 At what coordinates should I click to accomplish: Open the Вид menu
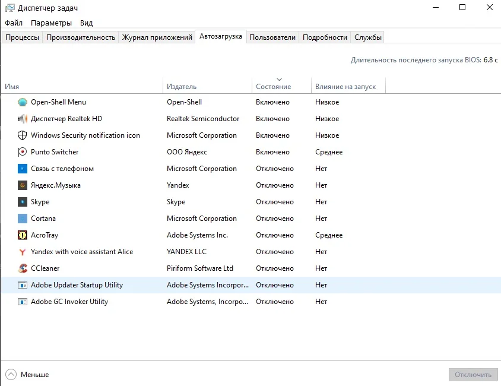pyautogui.click(x=86, y=23)
